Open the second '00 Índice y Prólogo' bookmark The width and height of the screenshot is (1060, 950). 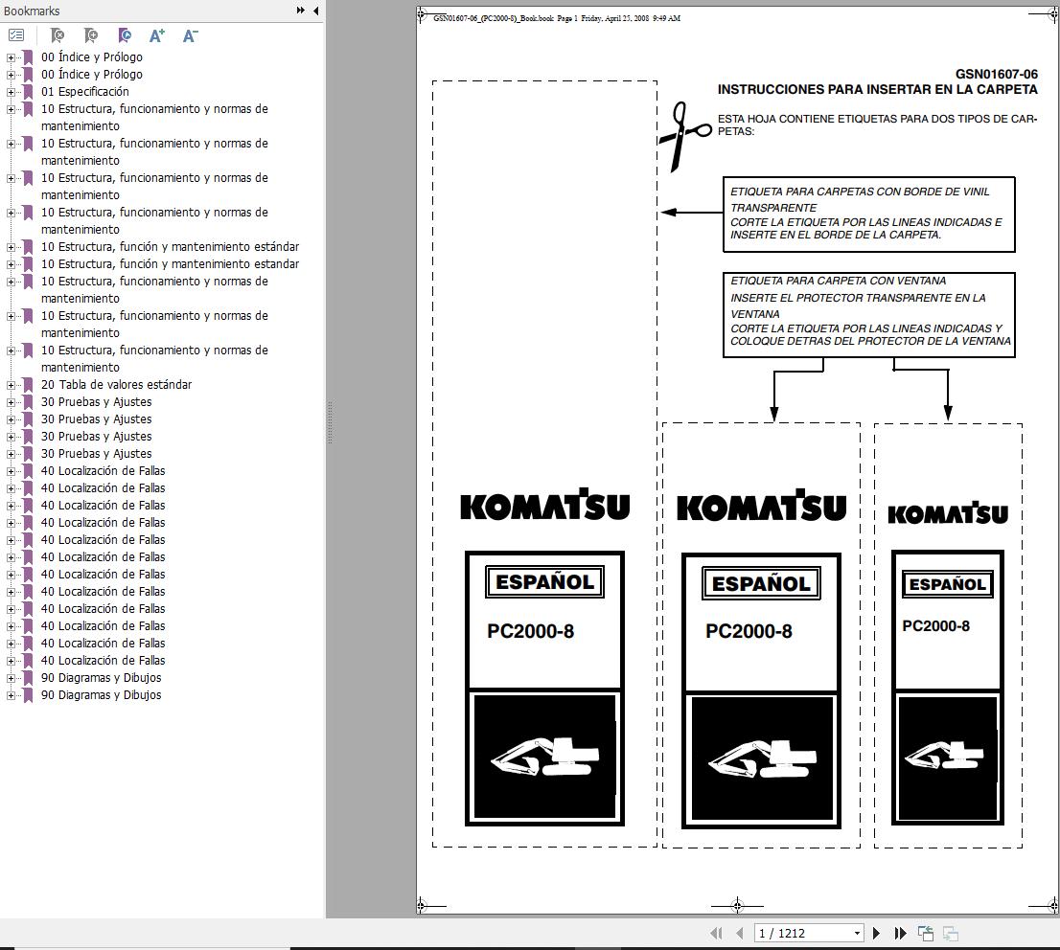pos(92,75)
